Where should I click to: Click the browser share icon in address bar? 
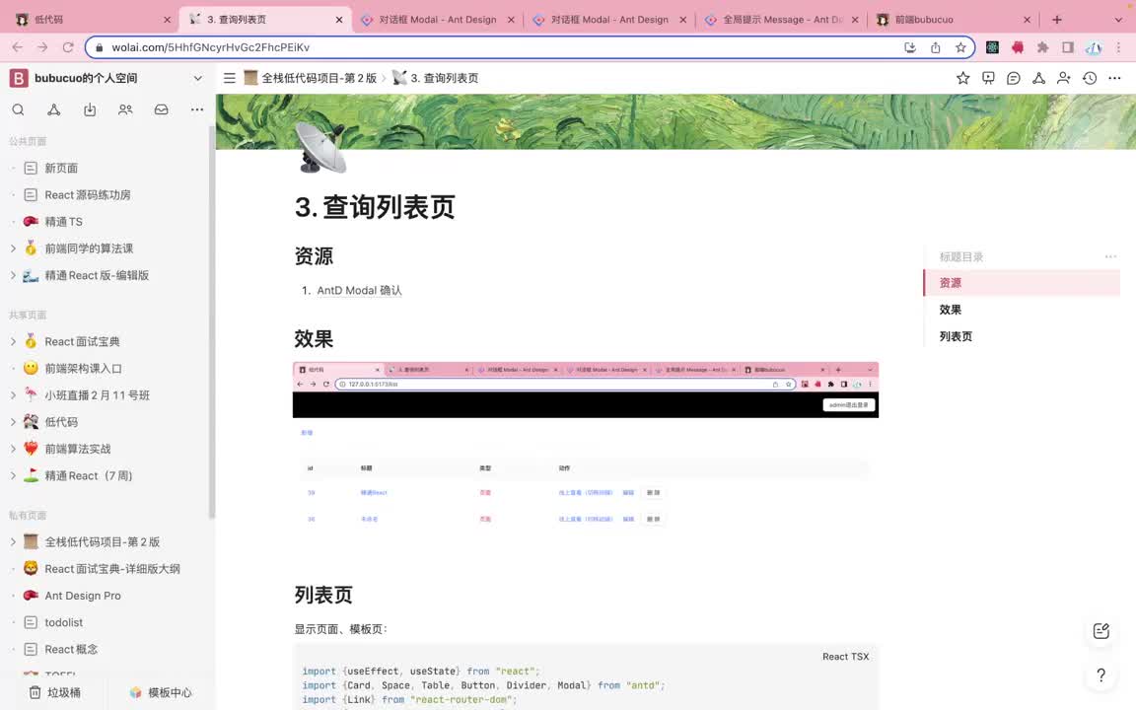coord(935,47)
